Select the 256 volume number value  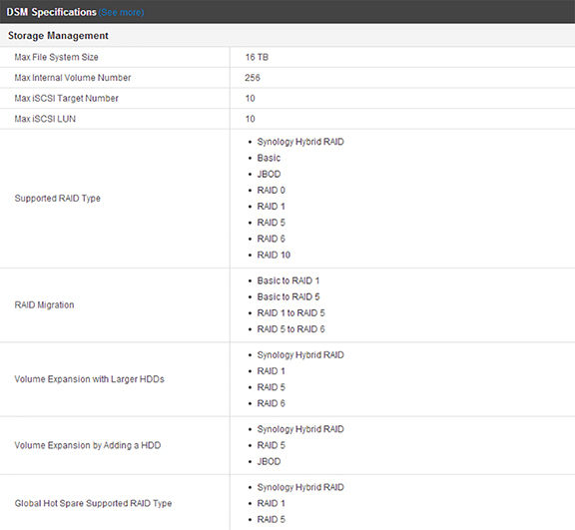tap(253, 78)
